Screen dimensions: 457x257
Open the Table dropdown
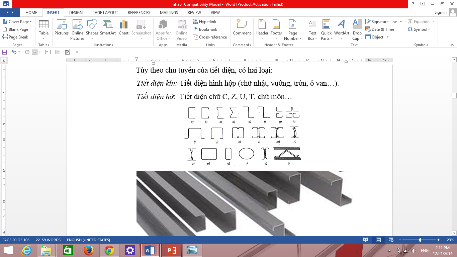coord(43,30)
